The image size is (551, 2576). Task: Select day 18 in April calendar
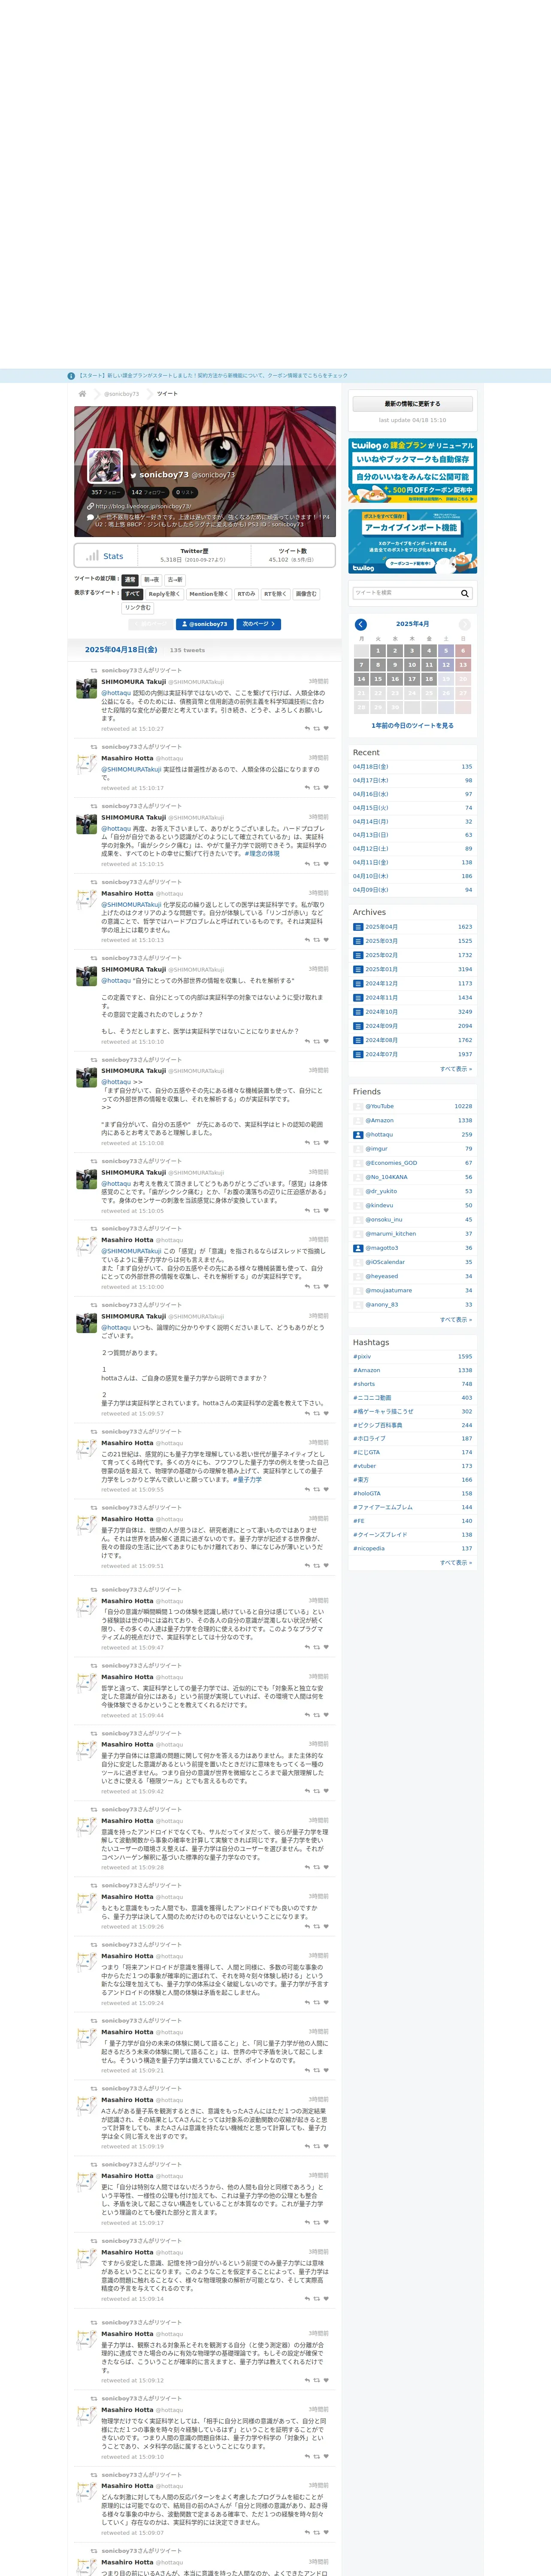[x=429, y=679]
